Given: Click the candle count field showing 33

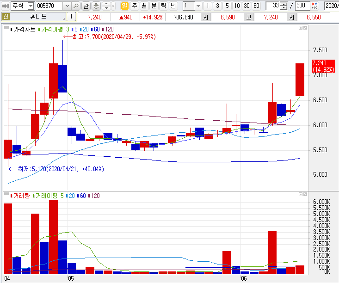Looking at the screenshot, I should pos(273,6).
